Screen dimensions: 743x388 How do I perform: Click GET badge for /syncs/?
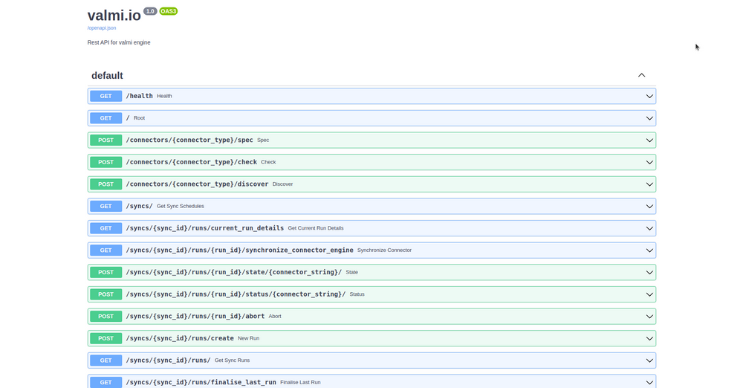pyautogui.click(x=106, y=207)
